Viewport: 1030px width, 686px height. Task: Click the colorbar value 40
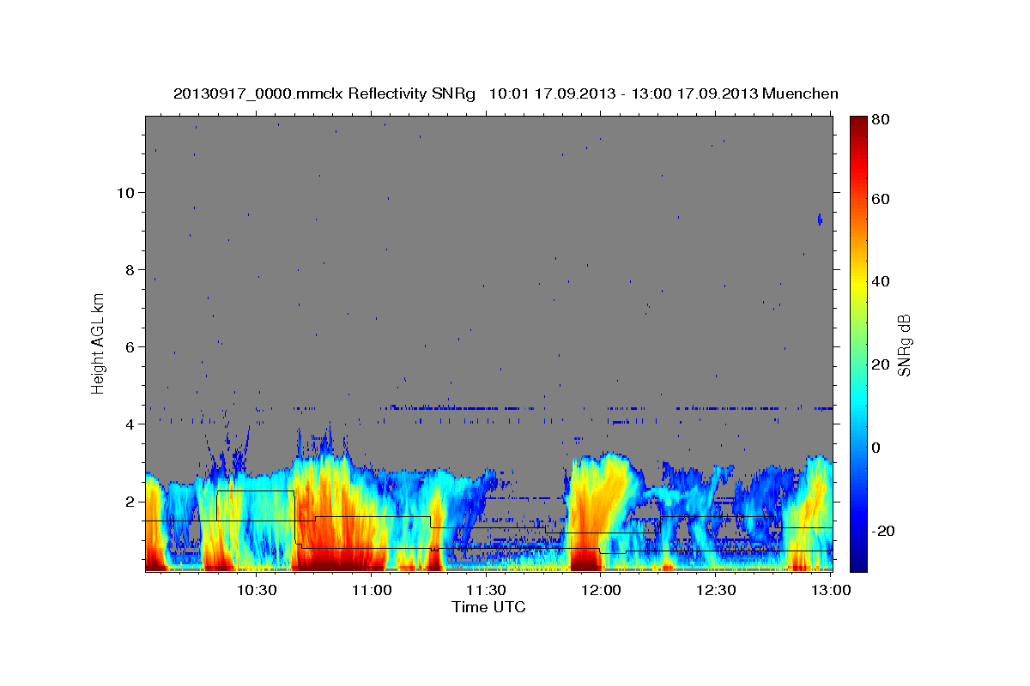click(881, 281)
